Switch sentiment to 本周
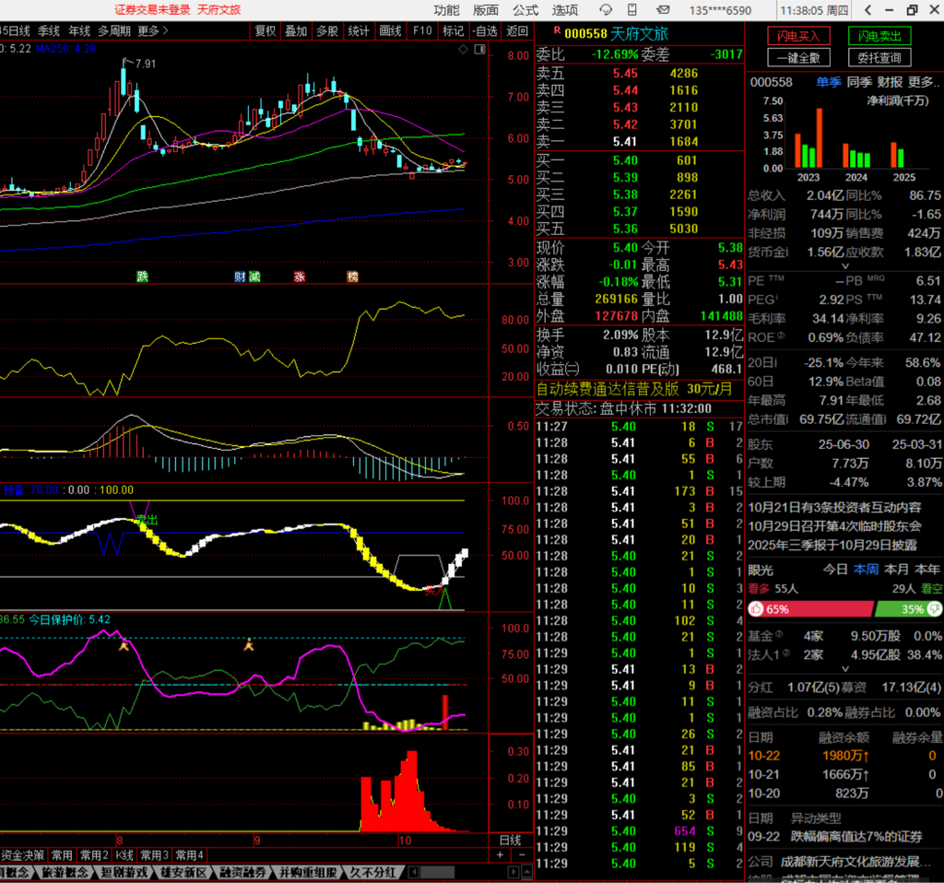 click(866, 570)
